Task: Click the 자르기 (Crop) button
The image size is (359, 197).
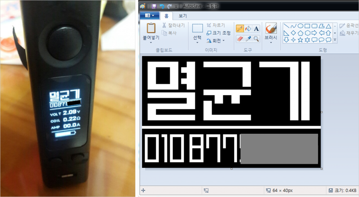Action: click(x=215, y=25)
